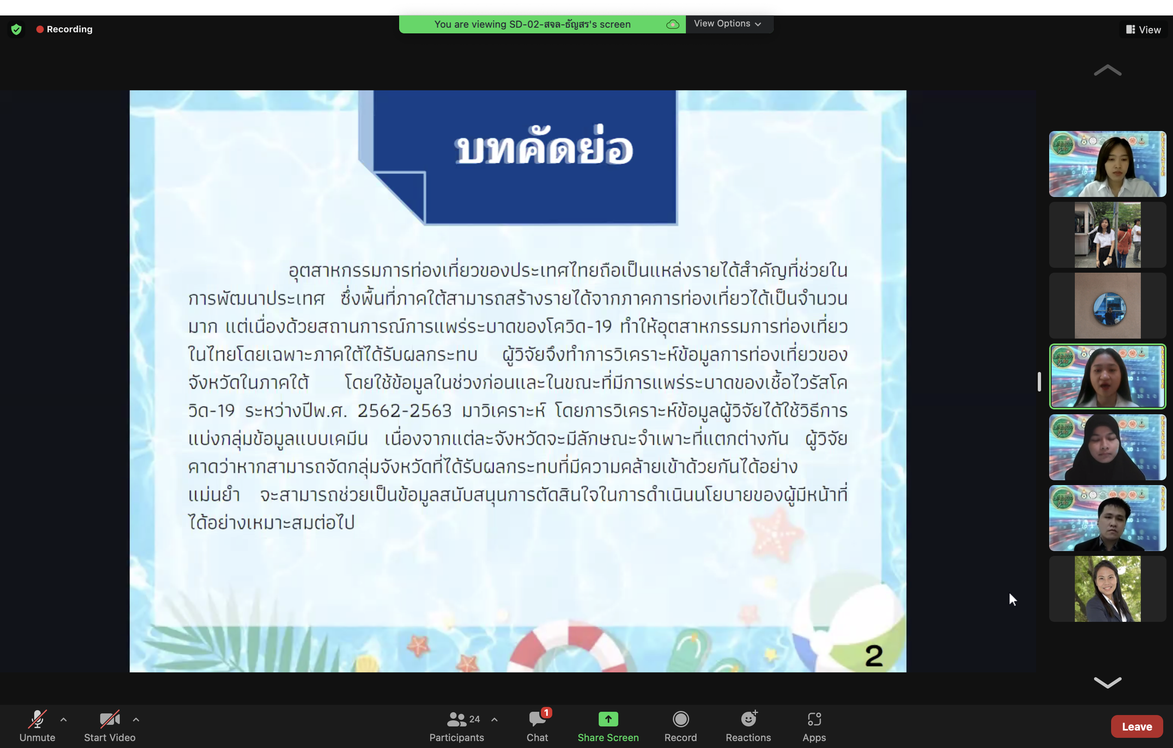The width and height of the screenshot is (1173, 748).
Task: Leave the meeting
Action: coord(1136,726)
